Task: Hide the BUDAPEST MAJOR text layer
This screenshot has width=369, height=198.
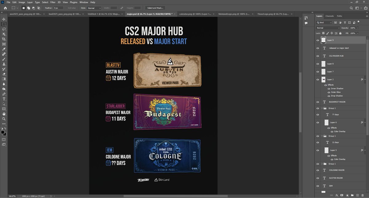Action: pyautogui.click(x=318, y=102)
